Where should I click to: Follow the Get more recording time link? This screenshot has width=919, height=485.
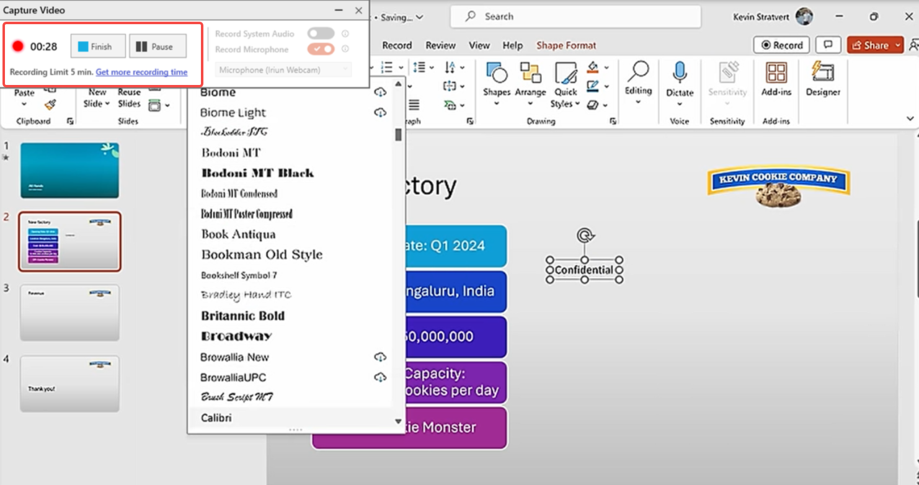(x=141, y=72)
